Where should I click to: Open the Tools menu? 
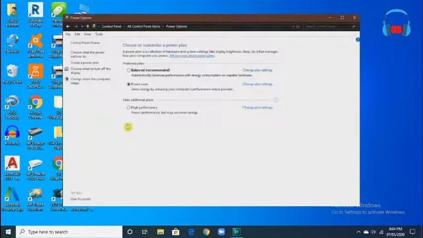[99, 34]
